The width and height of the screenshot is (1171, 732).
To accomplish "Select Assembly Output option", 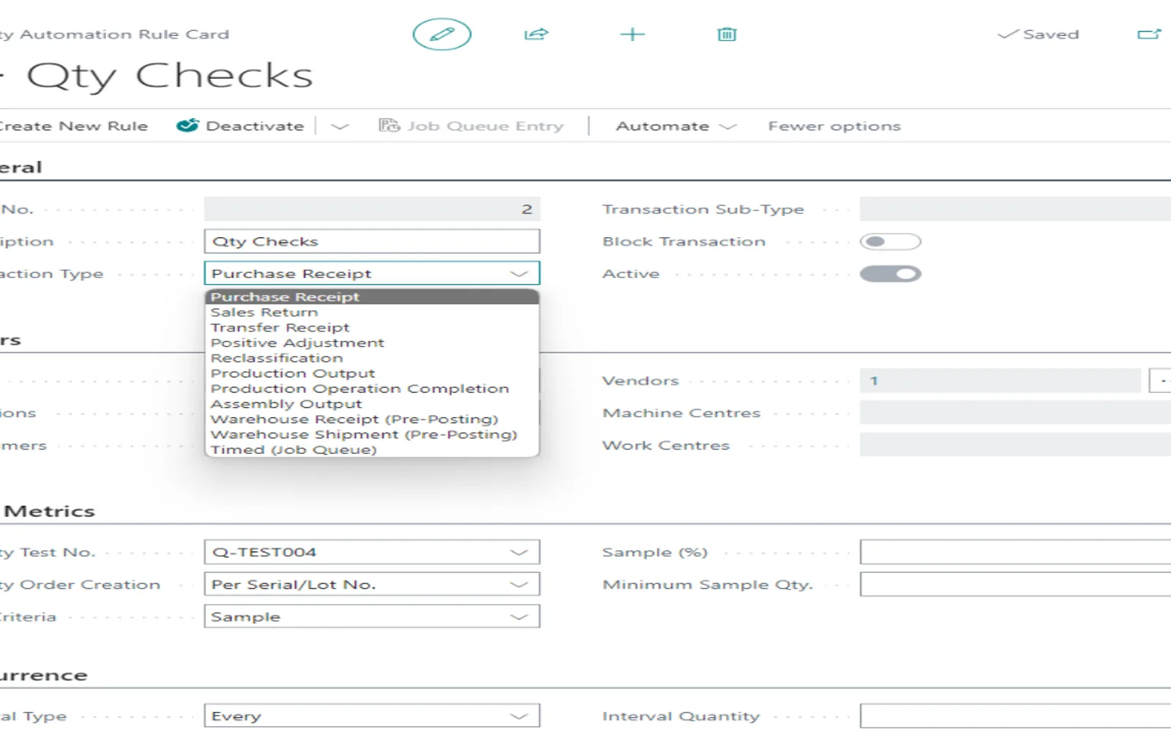I will pyautogui.click(x=372, y=404).
